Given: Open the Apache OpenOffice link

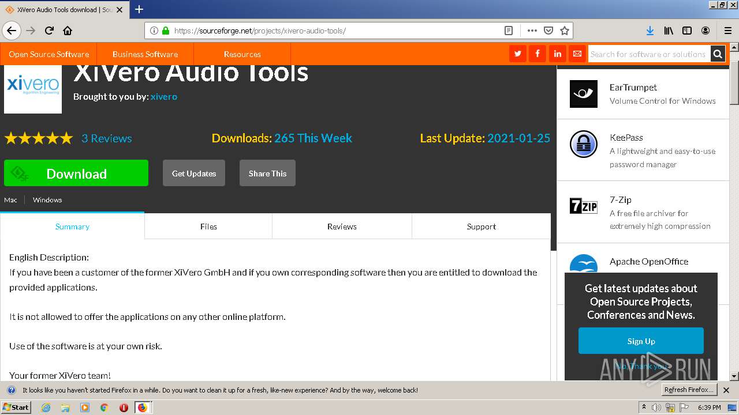Looking at the screenshot, I should 649,261.
